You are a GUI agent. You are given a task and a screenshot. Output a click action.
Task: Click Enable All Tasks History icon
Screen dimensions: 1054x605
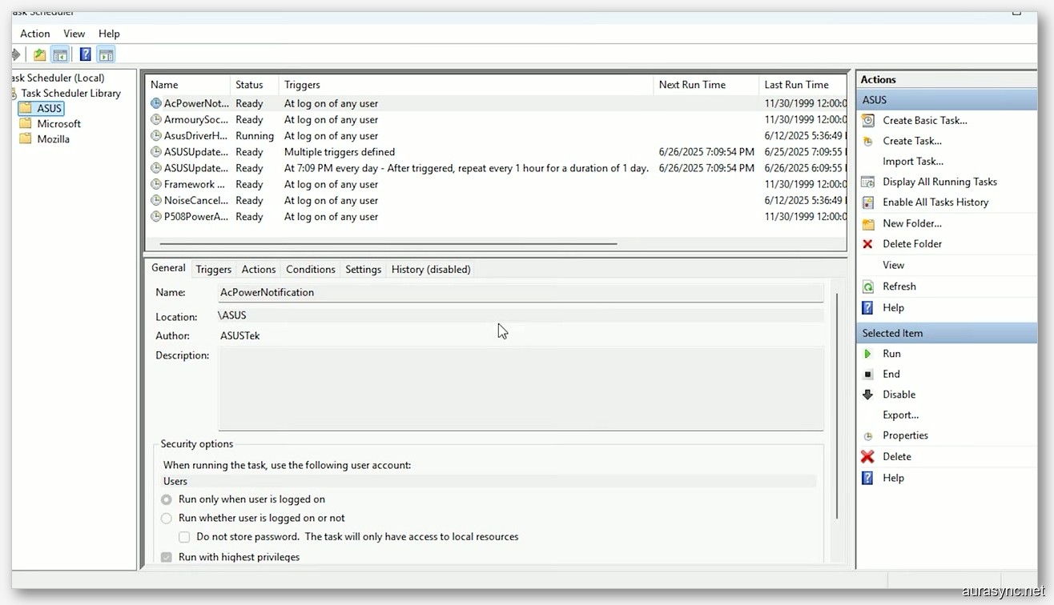pos(868,202)
